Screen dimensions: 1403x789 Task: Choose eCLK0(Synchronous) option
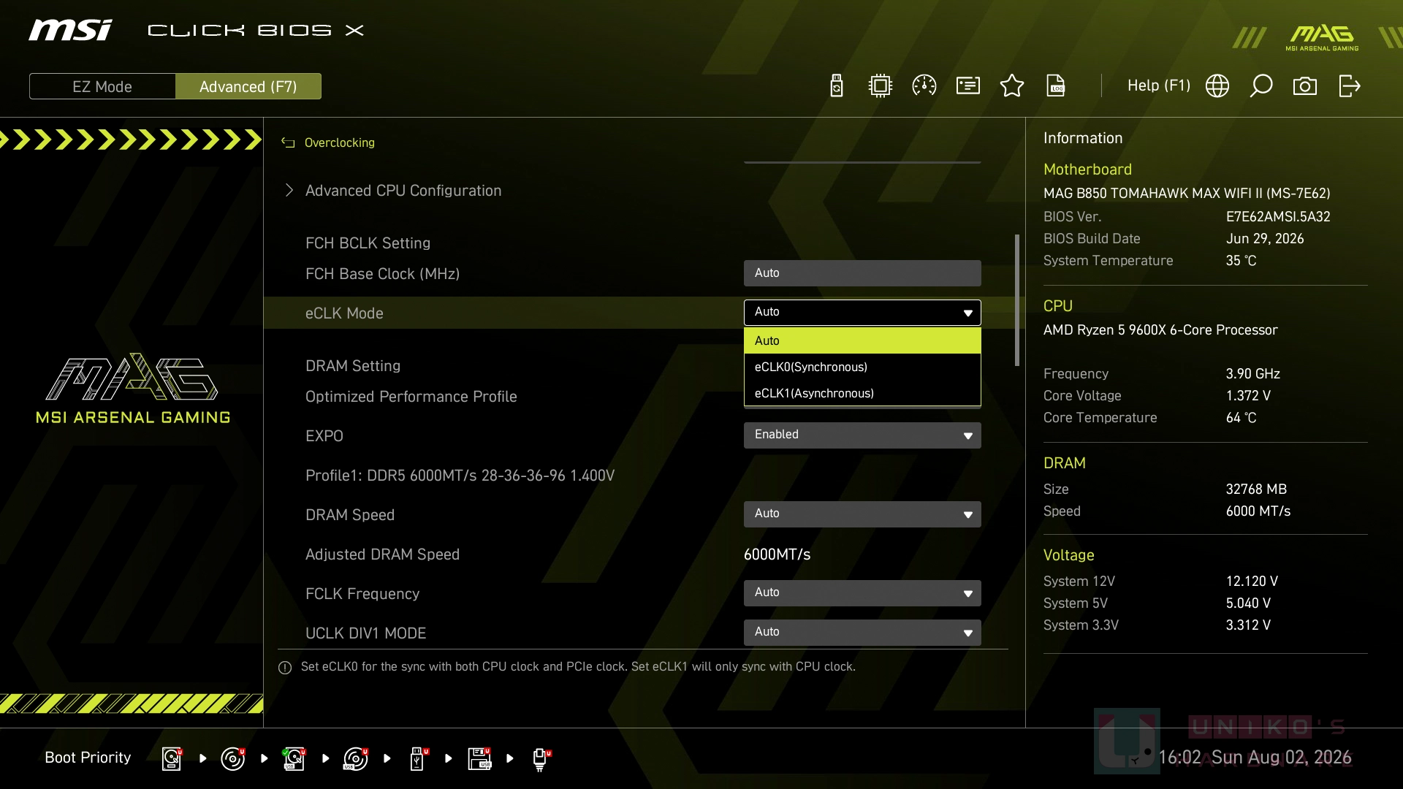pyautogui.click(x=862, y=367)
